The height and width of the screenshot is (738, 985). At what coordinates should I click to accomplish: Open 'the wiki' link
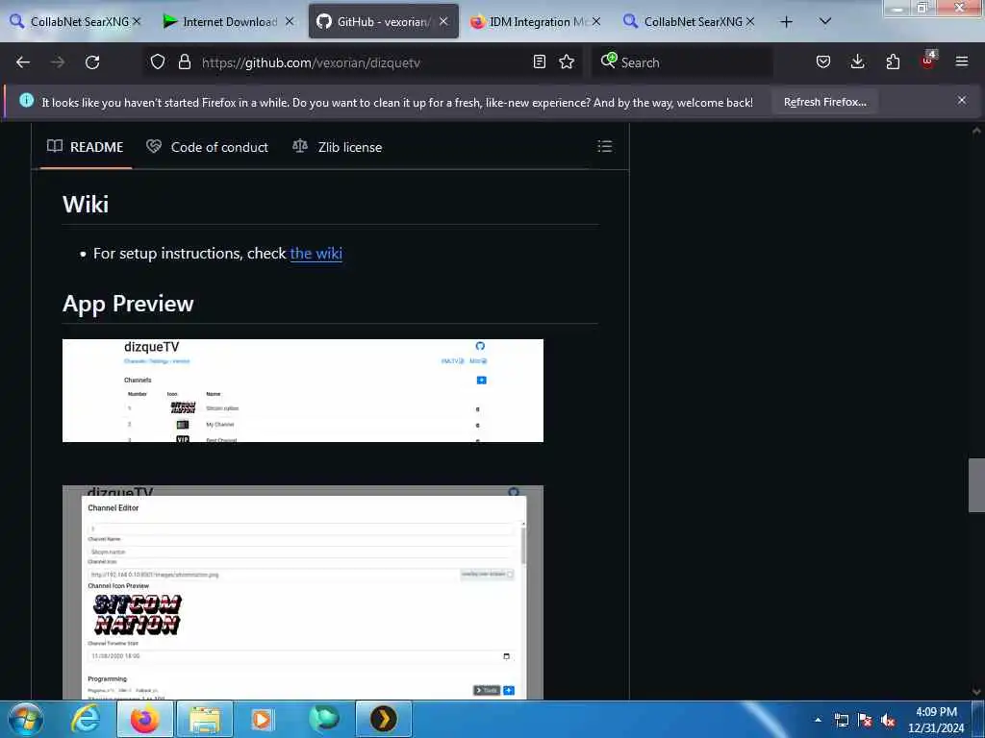pos(316,254)
